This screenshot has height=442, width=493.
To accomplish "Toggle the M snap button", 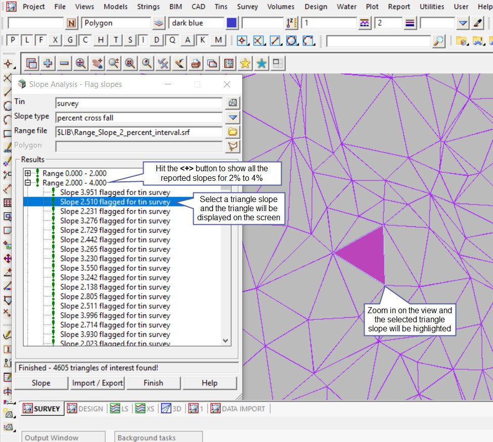I will point(218,40).
